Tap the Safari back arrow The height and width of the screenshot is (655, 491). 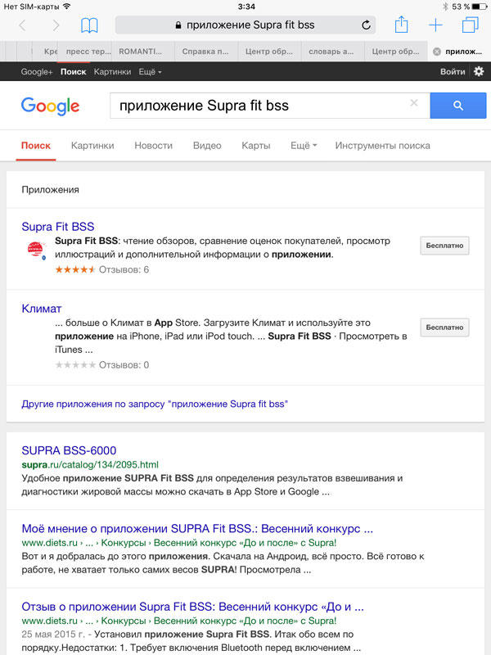coord(23,25)
